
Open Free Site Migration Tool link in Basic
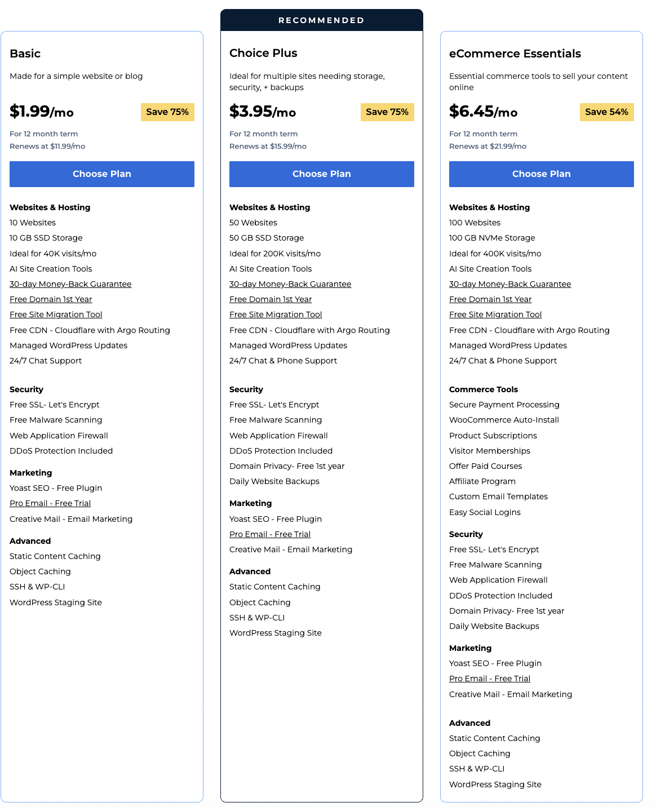tap(56, 314)
